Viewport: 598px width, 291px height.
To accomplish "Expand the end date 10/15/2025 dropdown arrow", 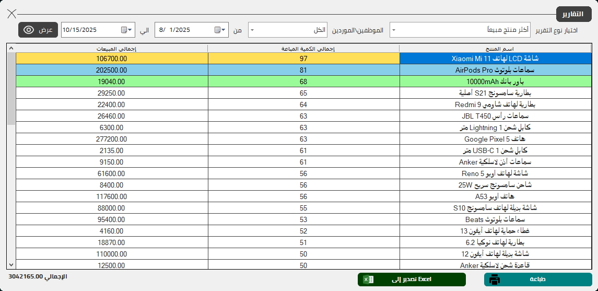I will tap(131, 30).
